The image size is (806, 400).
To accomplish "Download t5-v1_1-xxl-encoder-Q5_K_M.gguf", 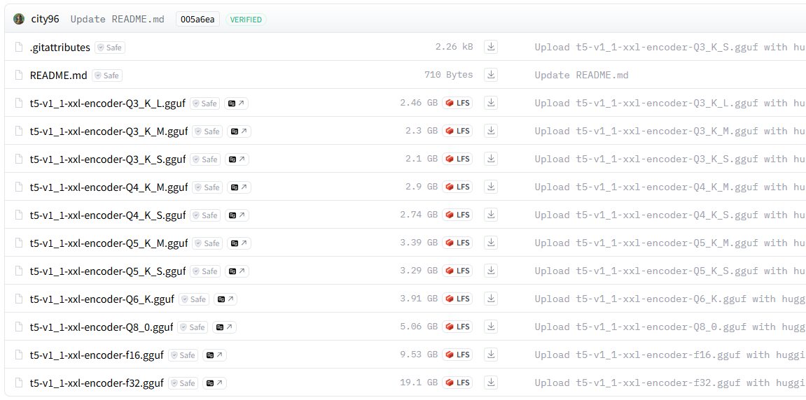I will [x=491, y=243].
